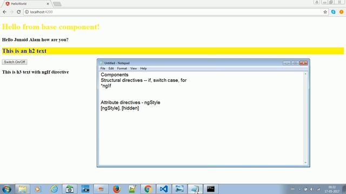Screen dimensions: 346x194
Task: Click the picture app icon next to VS Code
Action: 179,189
